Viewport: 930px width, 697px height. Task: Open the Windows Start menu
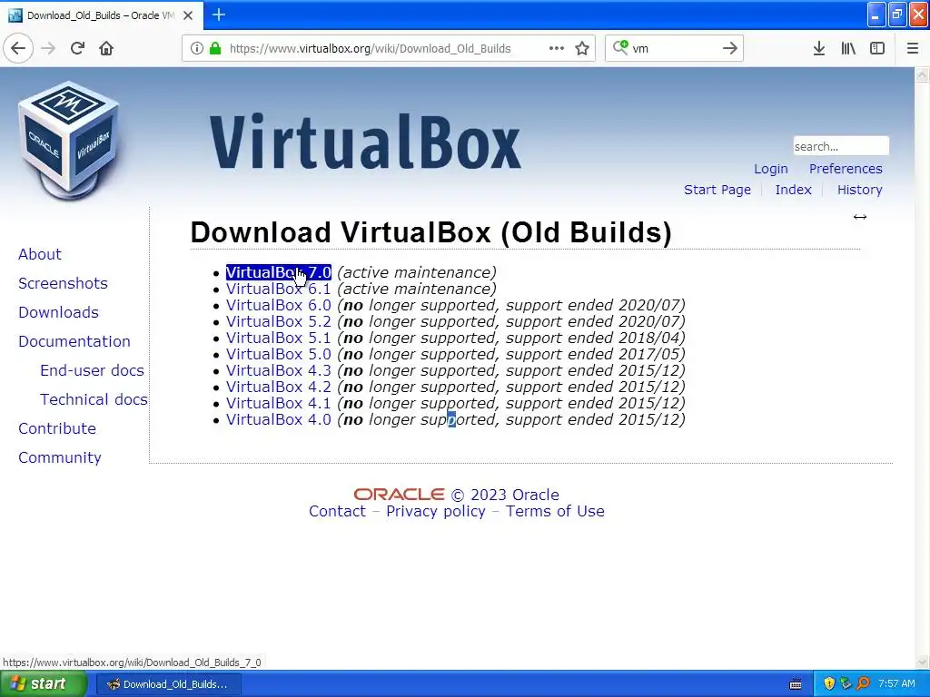point(43,684)
